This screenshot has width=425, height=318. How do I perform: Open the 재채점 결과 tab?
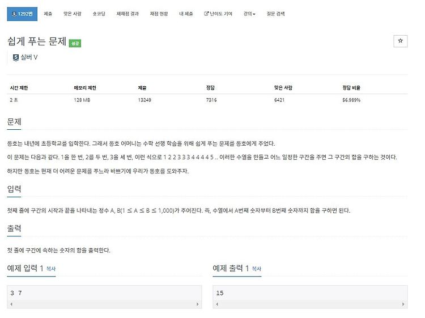(x=127, y=14)
